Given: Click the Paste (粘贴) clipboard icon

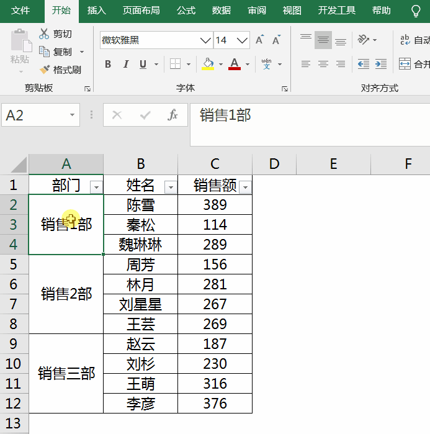Looking at the screenshot, I should (21, 40).
